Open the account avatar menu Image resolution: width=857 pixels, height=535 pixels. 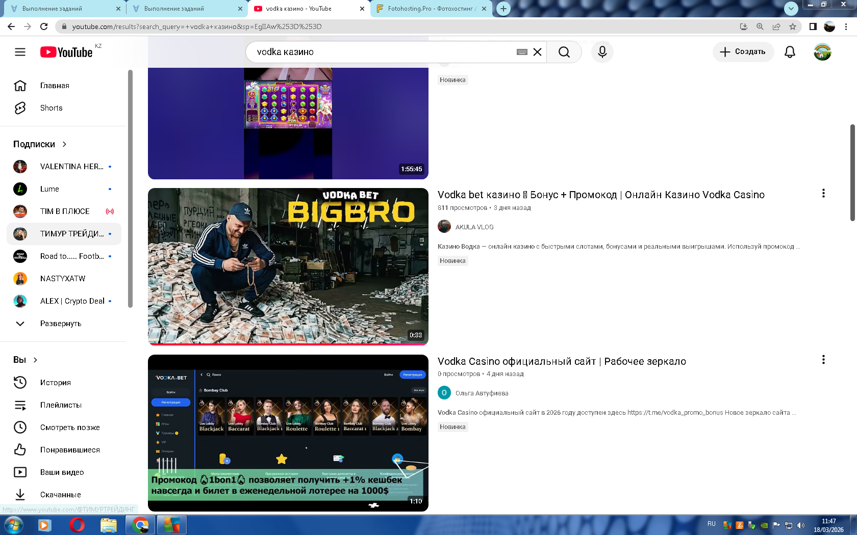(822, 52)
